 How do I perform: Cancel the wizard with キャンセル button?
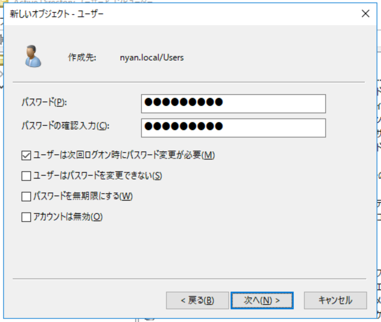coord(335,300)
